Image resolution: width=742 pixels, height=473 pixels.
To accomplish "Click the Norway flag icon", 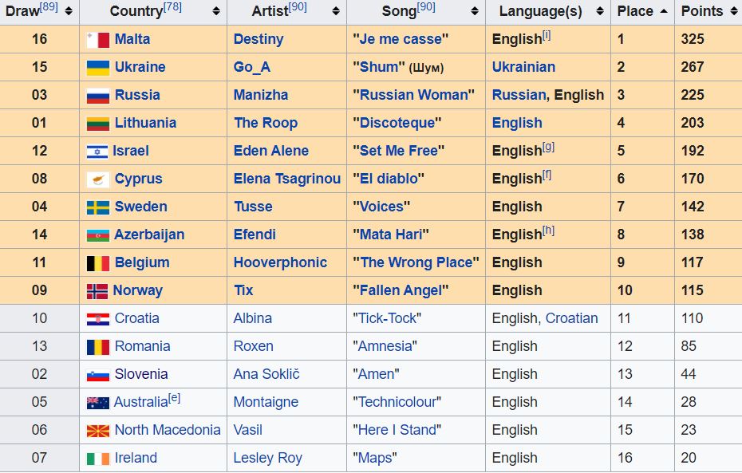I will tap(97, 291).
